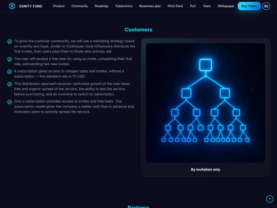
Task: Click the 'By invitation only' caption
Action: pos(206,169)
